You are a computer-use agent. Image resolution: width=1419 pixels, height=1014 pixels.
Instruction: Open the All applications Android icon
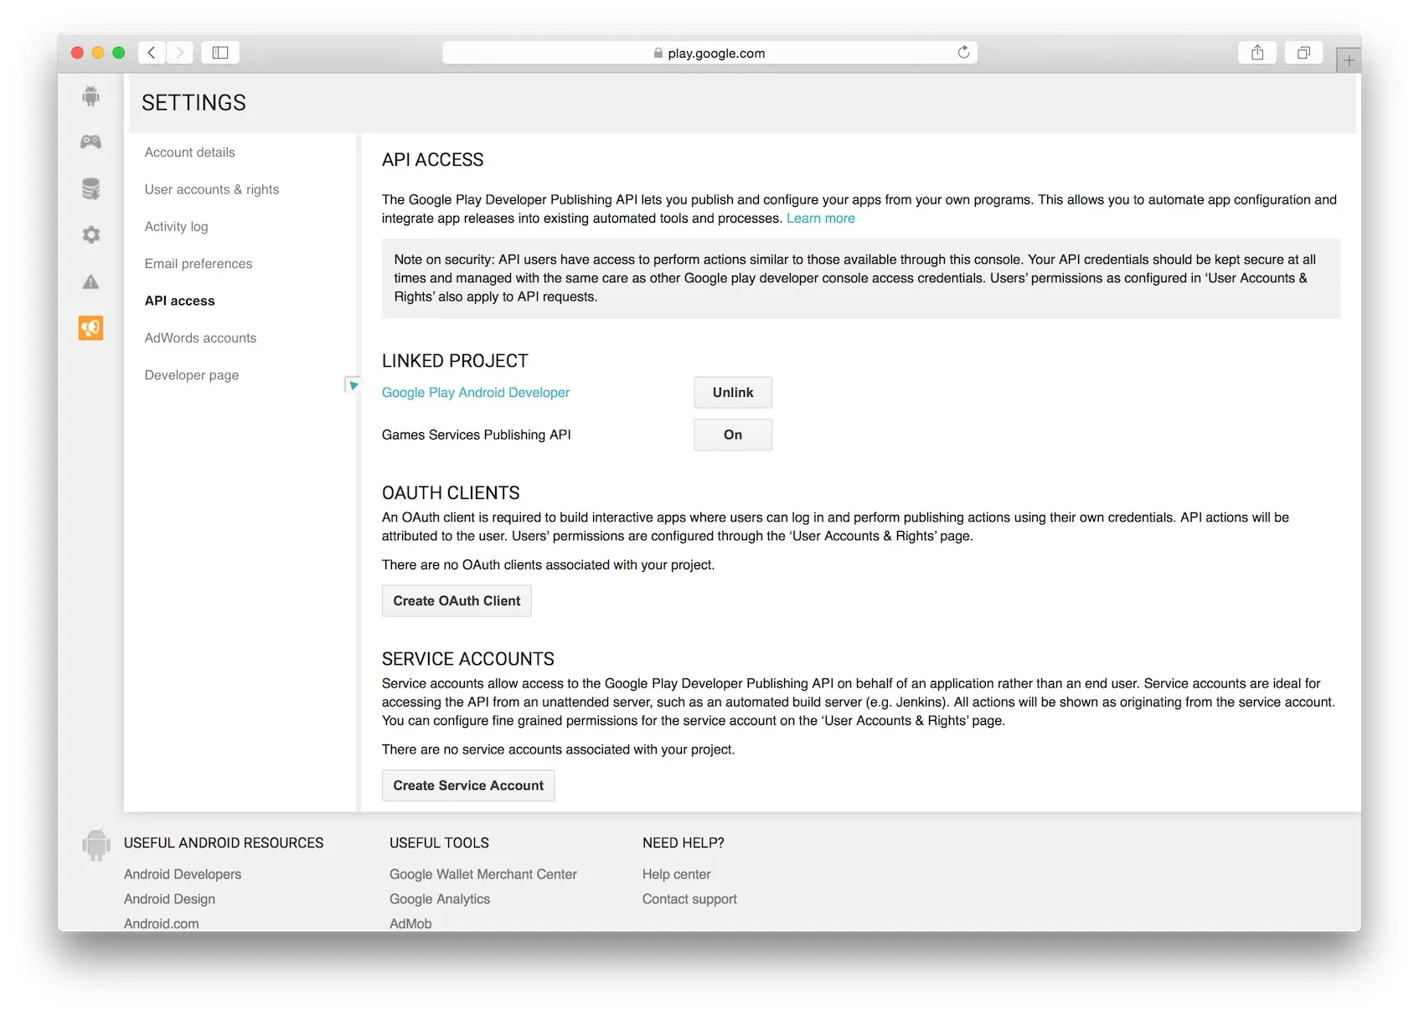(90, 96)
